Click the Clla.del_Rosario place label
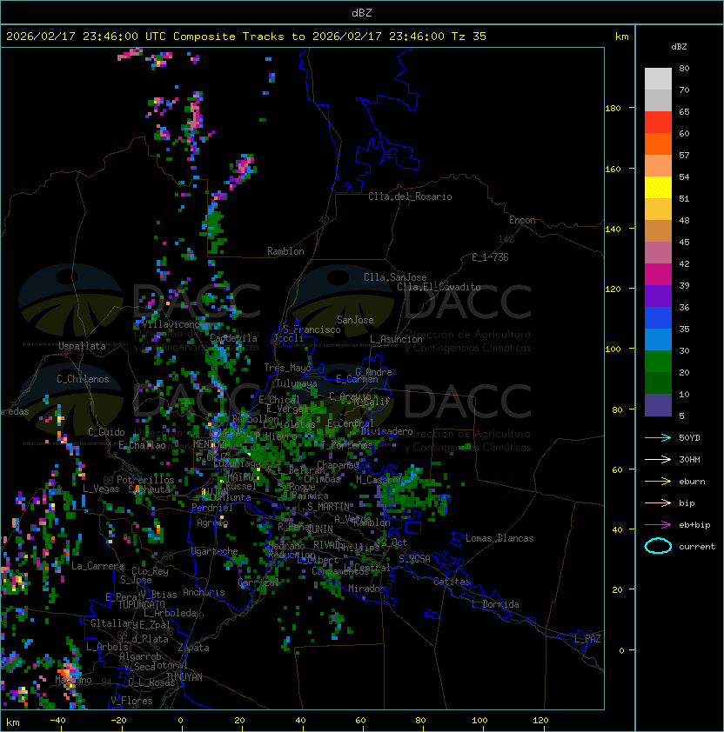The height and width of the screenshot is (732, 724). [410, 196]
